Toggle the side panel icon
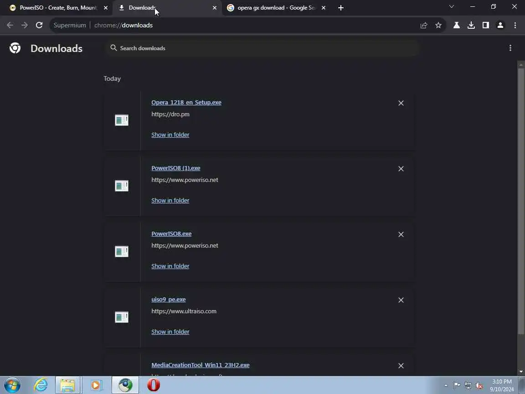525x394 pixels. (485, 25)
